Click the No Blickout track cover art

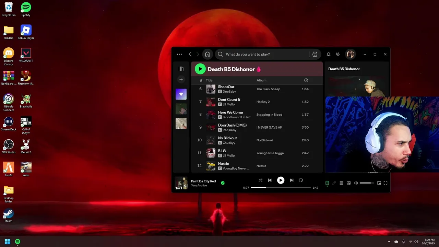coord(211,140)
